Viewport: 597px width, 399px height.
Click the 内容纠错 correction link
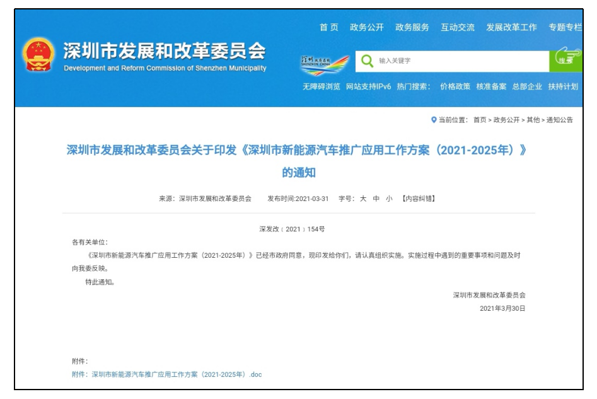(419, 199)
